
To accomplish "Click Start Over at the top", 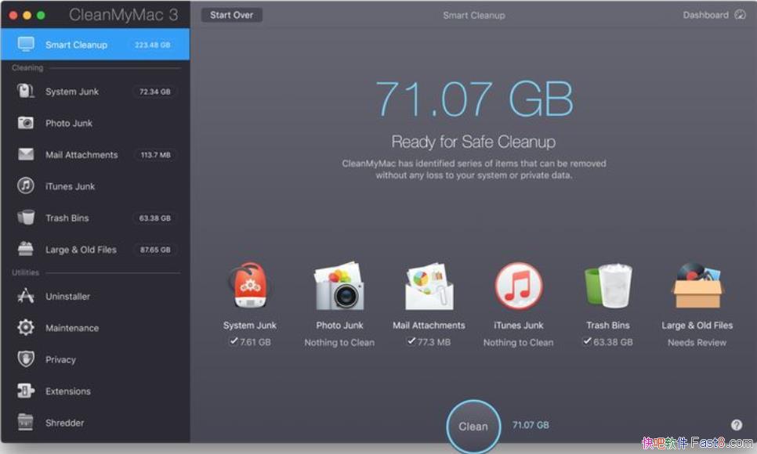I will click(231, 14).
